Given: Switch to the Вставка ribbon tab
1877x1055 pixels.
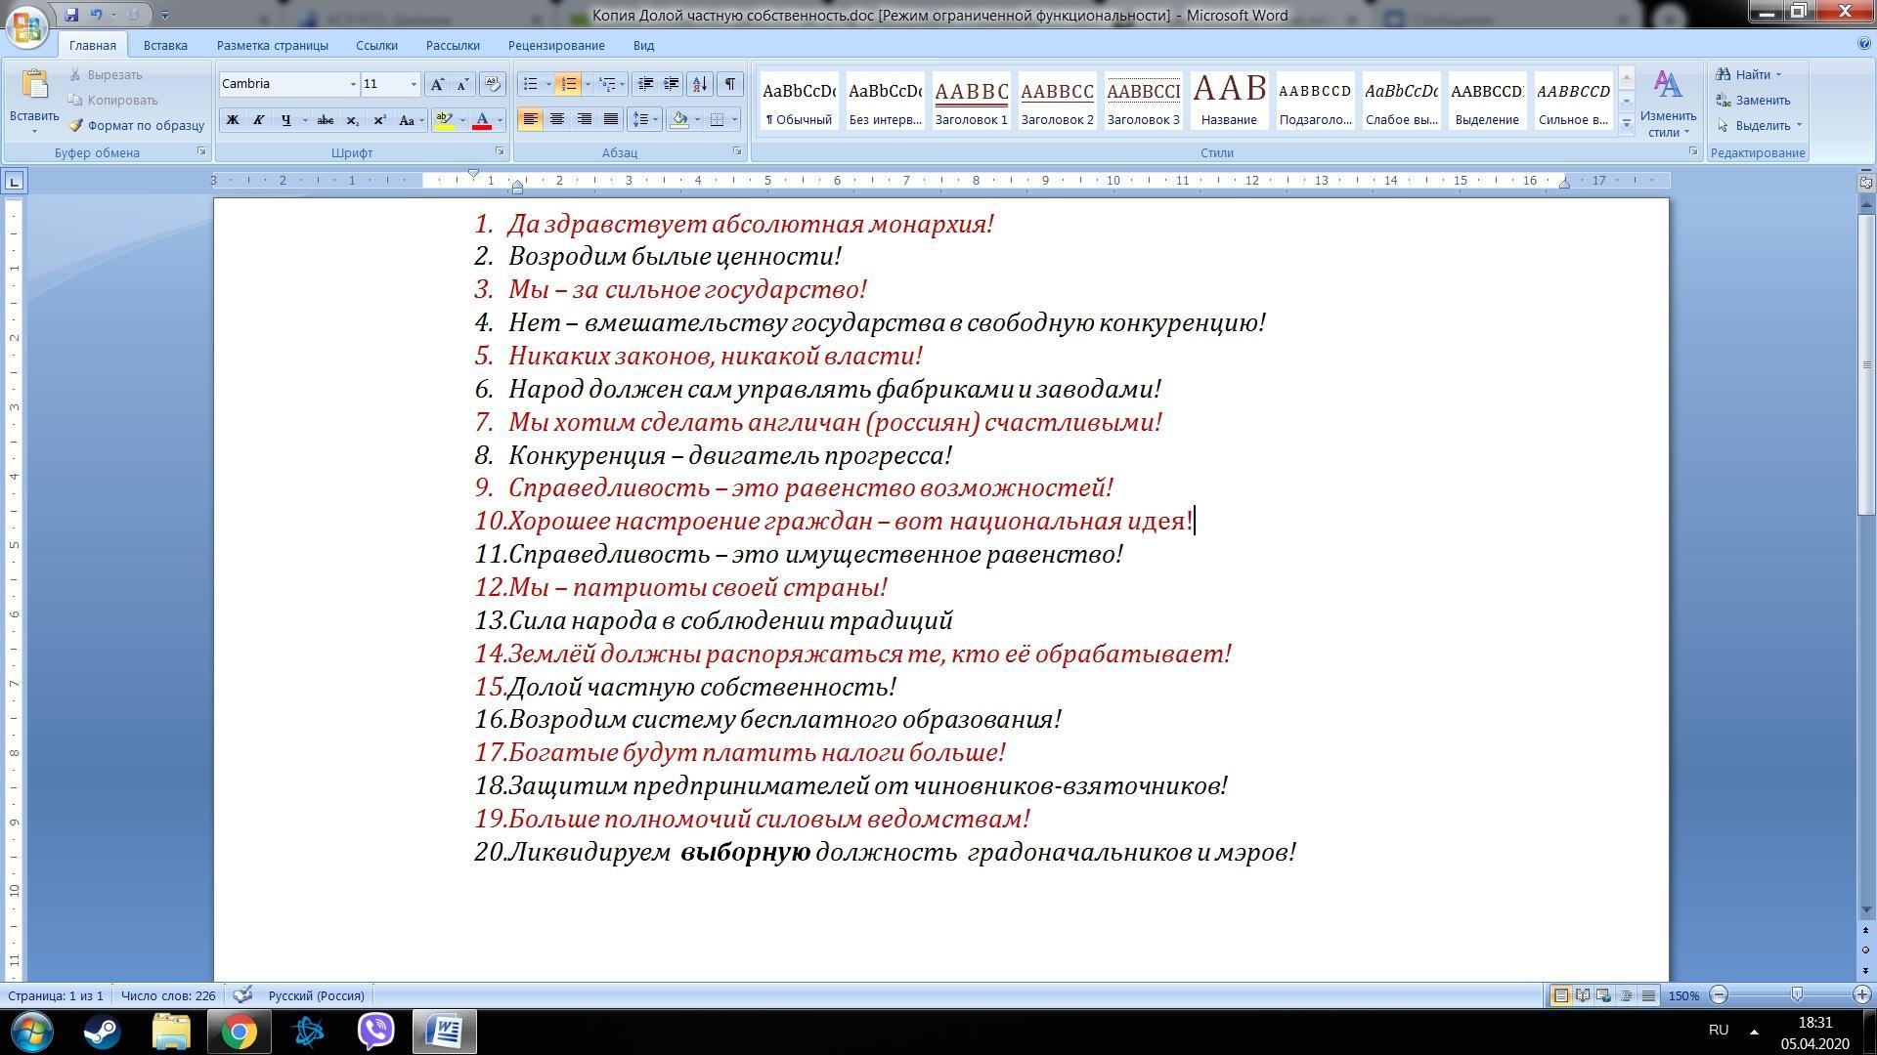Looking at the screenshot, I should [165, 45].
